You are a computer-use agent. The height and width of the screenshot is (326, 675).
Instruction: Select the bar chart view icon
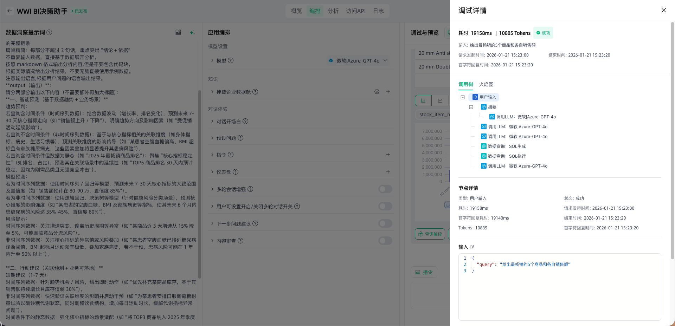(423, 100)
